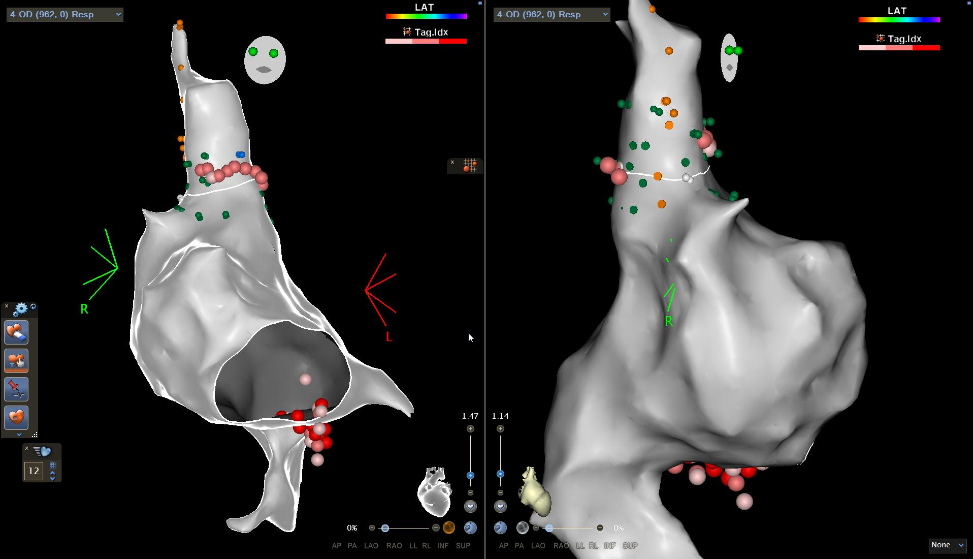The image size is (973, 559).
Task: Click left view zoom slider handle
Action: pos(470,476)
